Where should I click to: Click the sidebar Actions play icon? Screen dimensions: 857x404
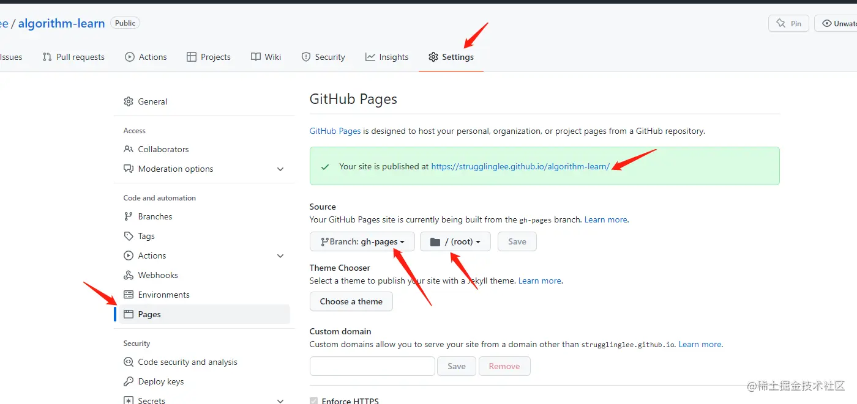(x=129, y=255)
